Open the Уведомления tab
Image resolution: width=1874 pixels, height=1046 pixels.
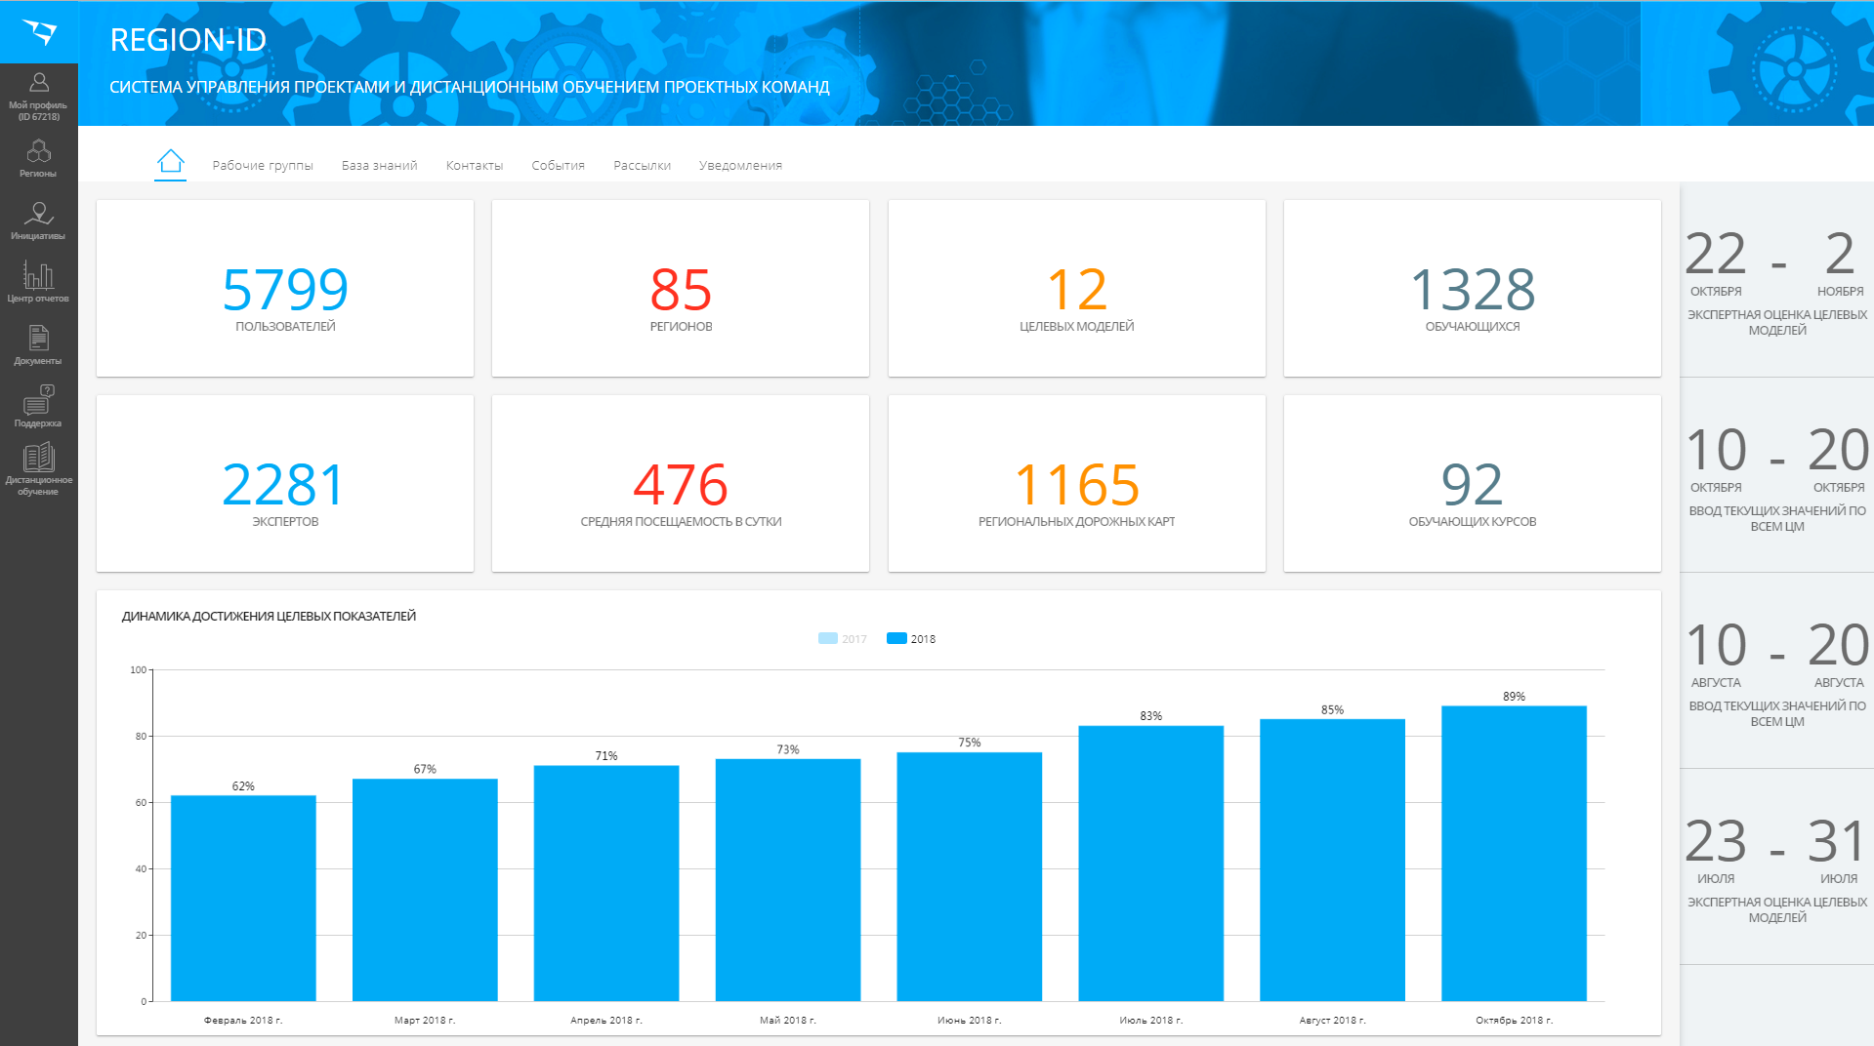740,166
